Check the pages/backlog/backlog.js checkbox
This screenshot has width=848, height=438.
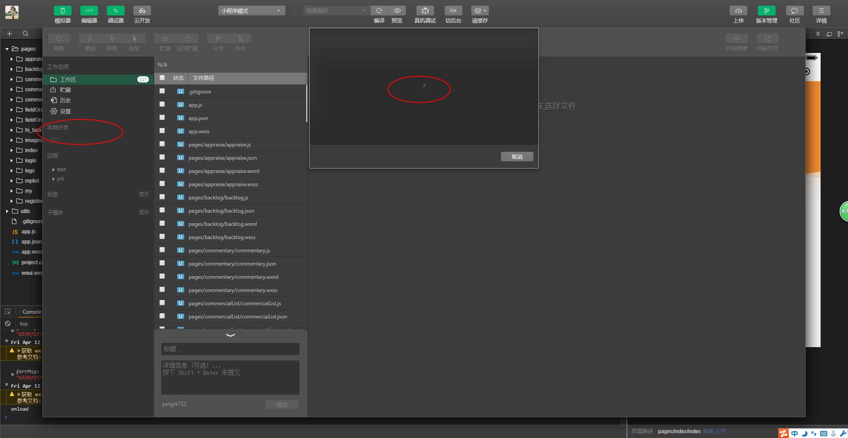[162, 197]
